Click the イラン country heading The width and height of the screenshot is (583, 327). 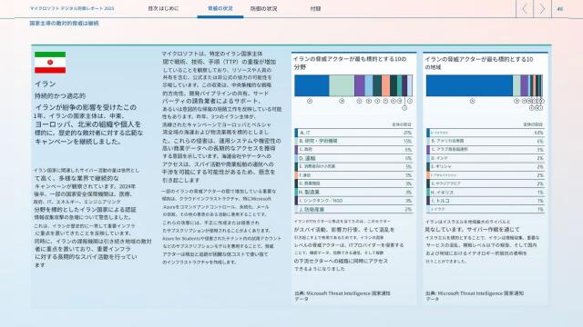[45, 84]
